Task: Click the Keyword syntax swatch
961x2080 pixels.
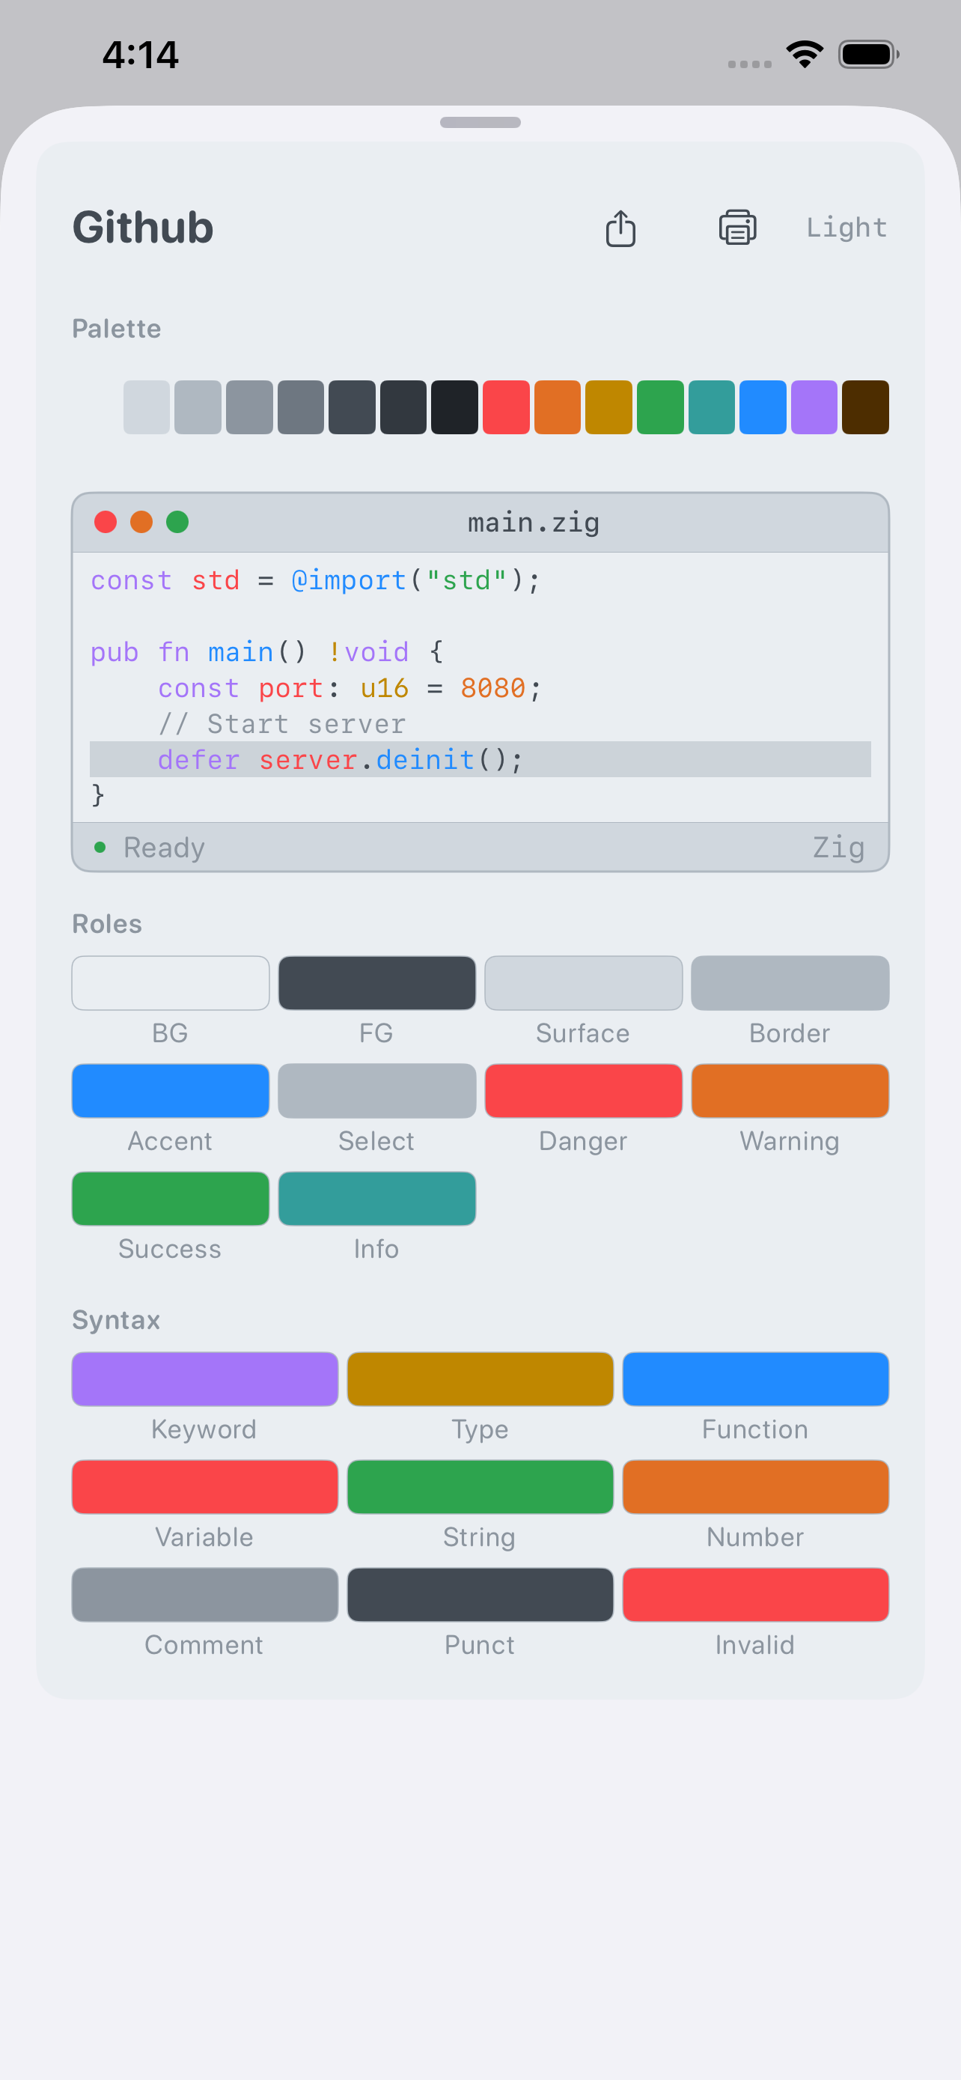Action: point(205,1379)
